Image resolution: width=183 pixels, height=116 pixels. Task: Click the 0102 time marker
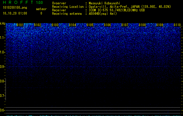[x=38, y=25]
